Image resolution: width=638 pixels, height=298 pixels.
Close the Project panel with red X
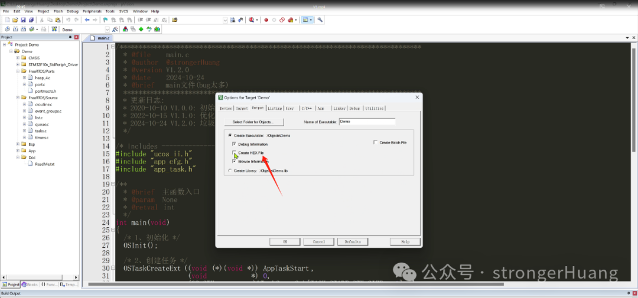click(76, 37)
